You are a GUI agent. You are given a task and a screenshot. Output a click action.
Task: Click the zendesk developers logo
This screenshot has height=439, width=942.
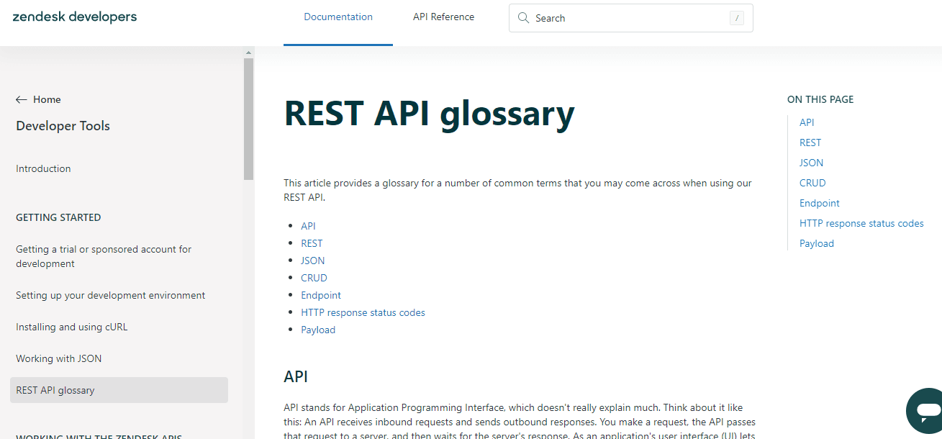tap(73, 17)
